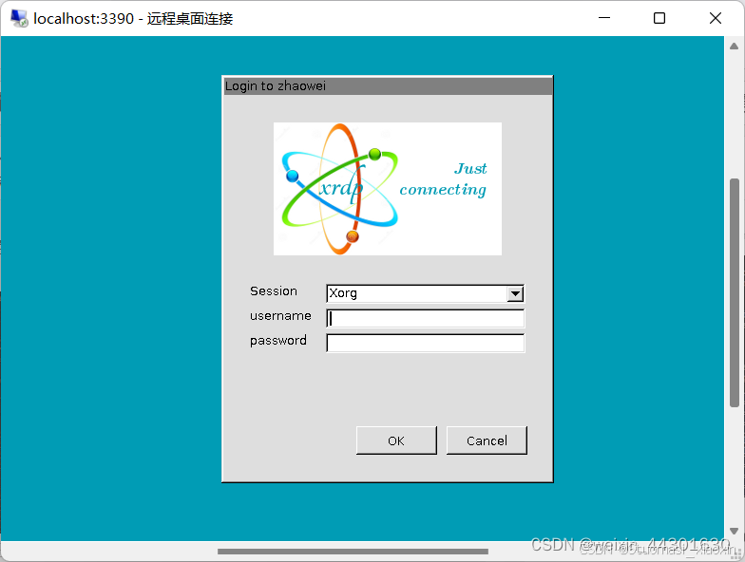Select the Xorg session combo box

426,293
